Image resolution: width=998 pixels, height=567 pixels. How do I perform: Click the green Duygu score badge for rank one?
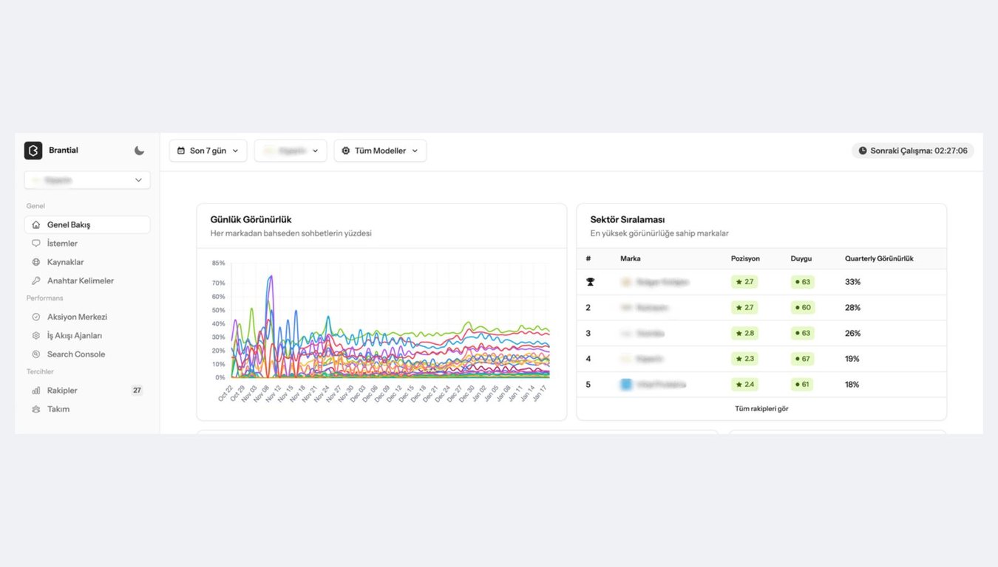tap(803, 281)
